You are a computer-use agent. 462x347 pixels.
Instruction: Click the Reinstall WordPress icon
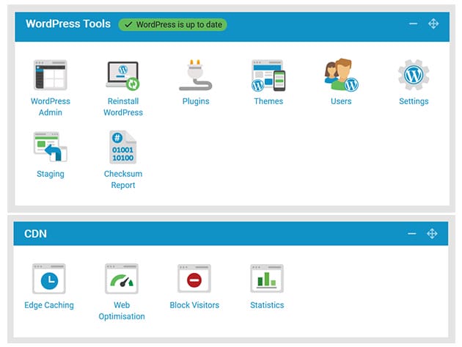click(122, 76)
